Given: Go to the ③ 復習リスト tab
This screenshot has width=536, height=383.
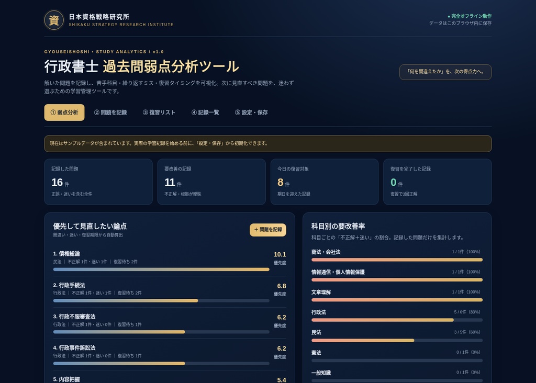Looking at the screenshot, I should (159, 112).
